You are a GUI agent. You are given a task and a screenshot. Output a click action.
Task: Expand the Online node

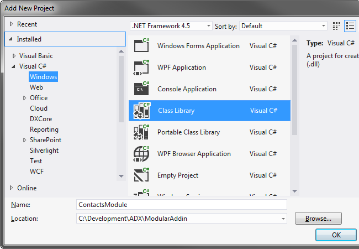coord(11,188)
